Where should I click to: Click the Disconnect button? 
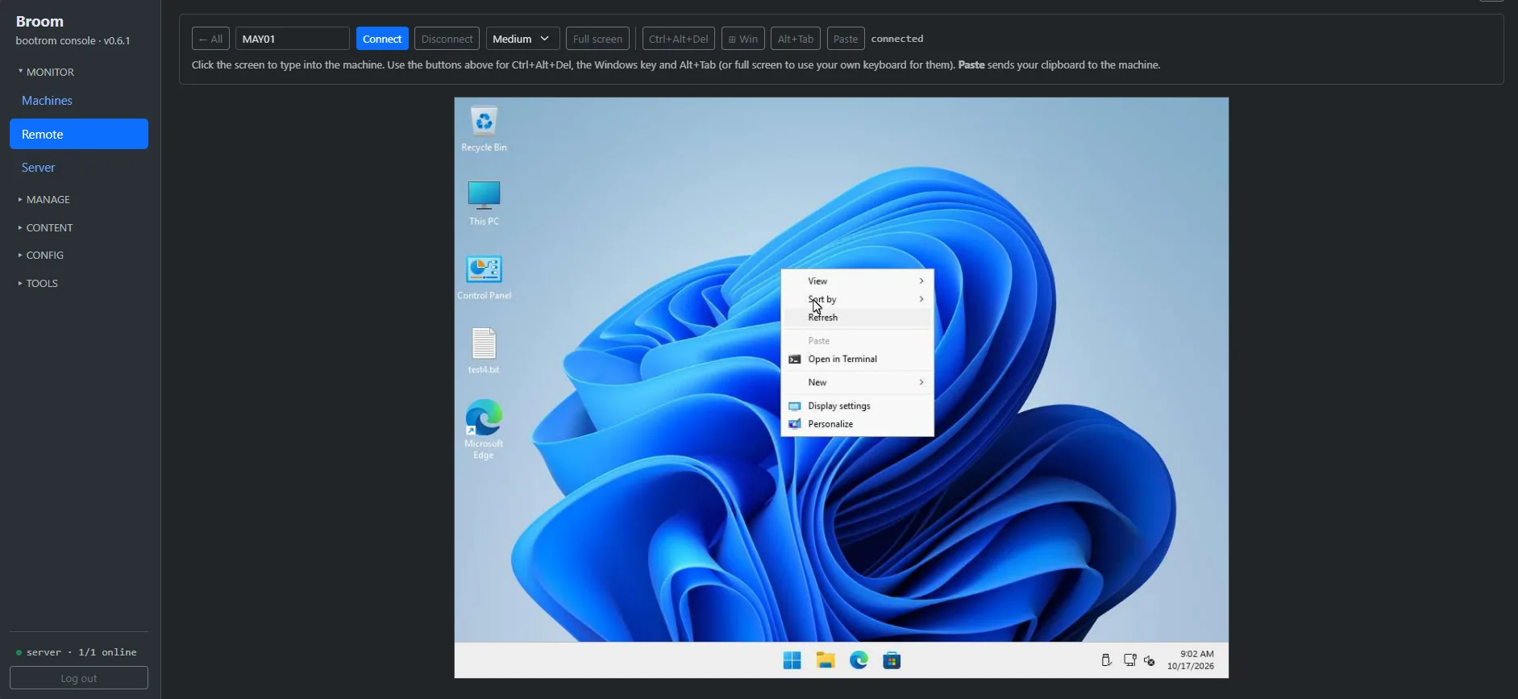tap(447, 39)
